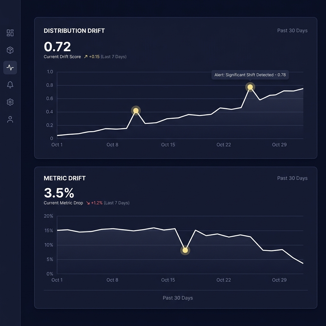Click 'Past 30 Days' in Distribution Drift card header

tap(292, 31)
